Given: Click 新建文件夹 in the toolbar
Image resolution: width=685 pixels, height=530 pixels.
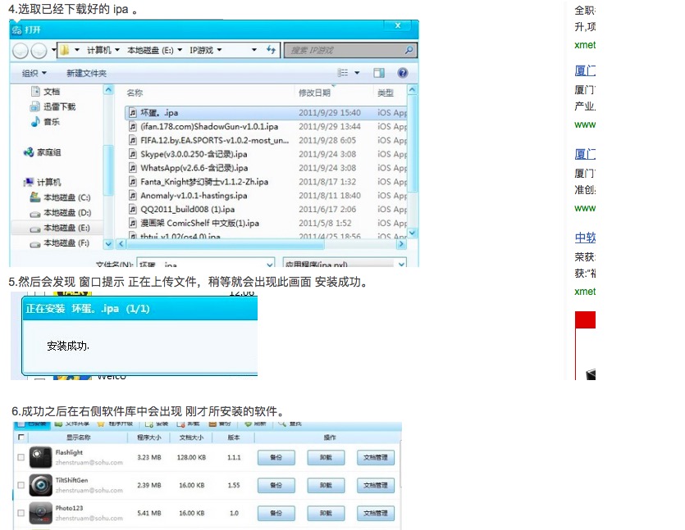Looking at the screenshot, I should 86,73.
